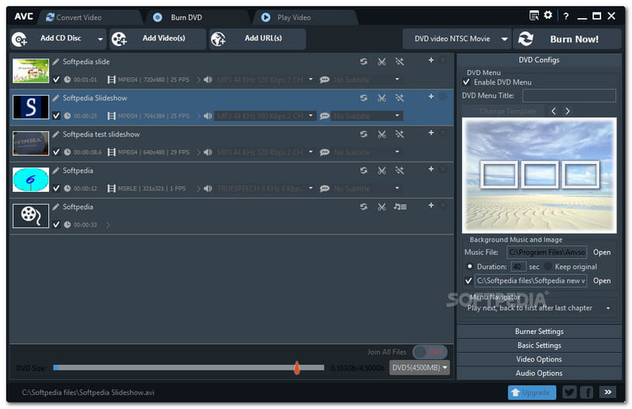Screen dimensions: 632x409
Task: Click the scissors icon for Softpedia slide
Action: (382, 61)
